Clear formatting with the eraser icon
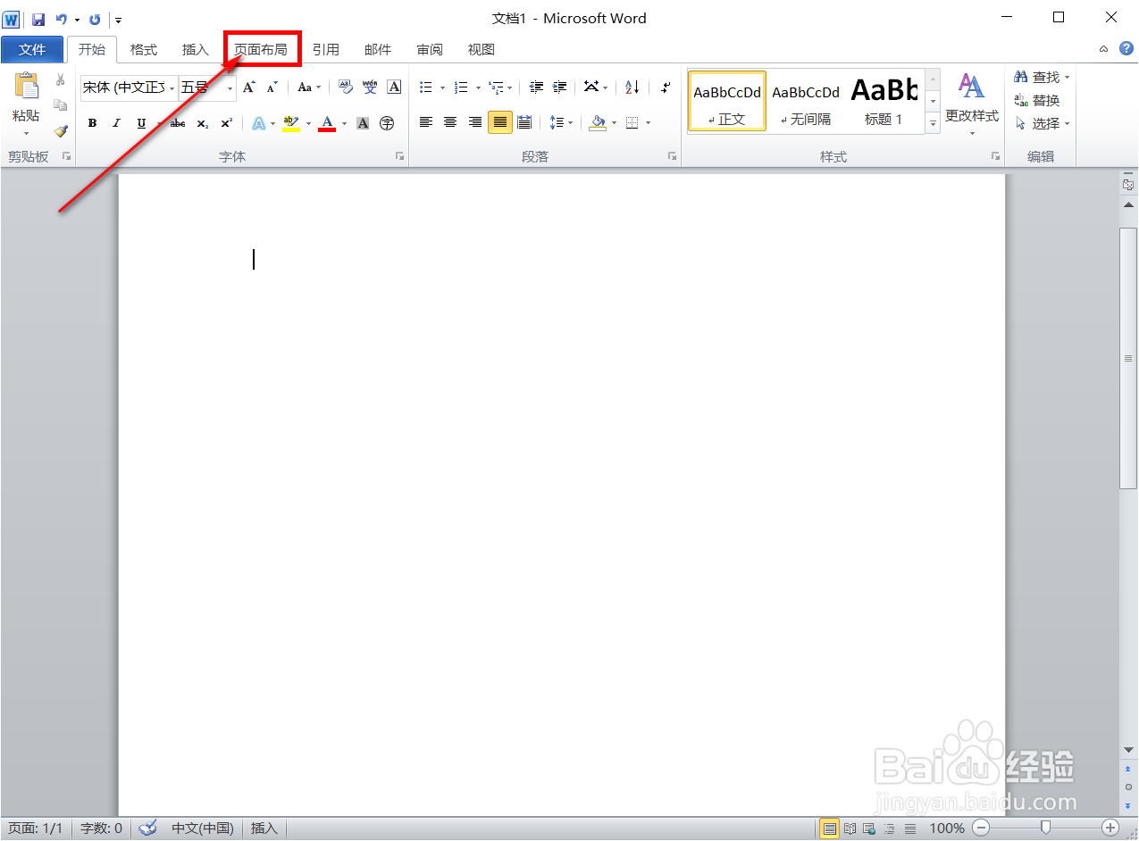Viewport: 1139px width, 841px height. coord(346,87)
